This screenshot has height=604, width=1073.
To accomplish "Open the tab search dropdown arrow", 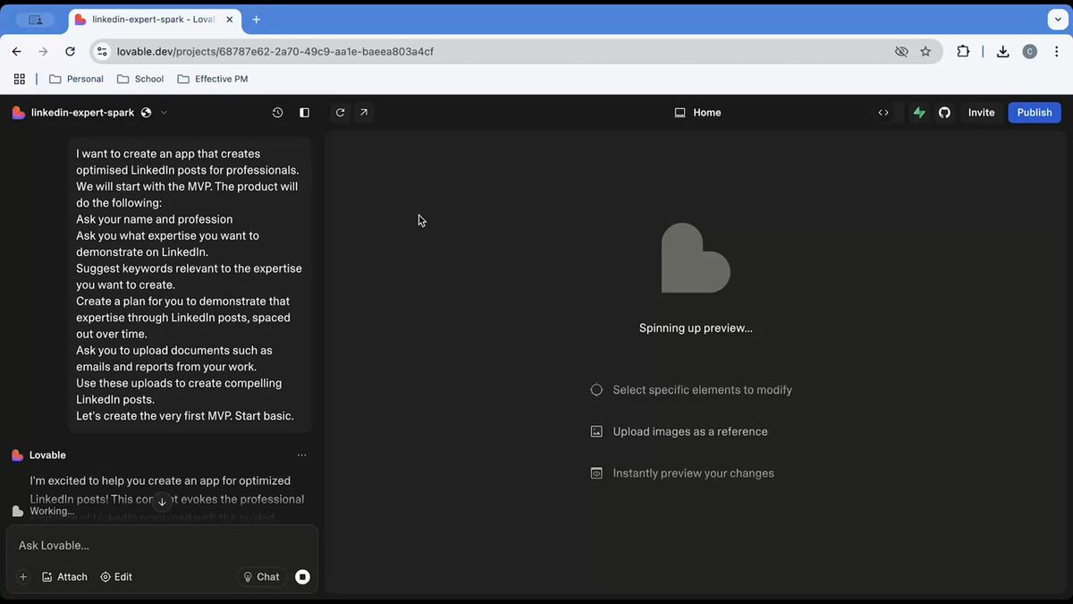I will 1058,20.
